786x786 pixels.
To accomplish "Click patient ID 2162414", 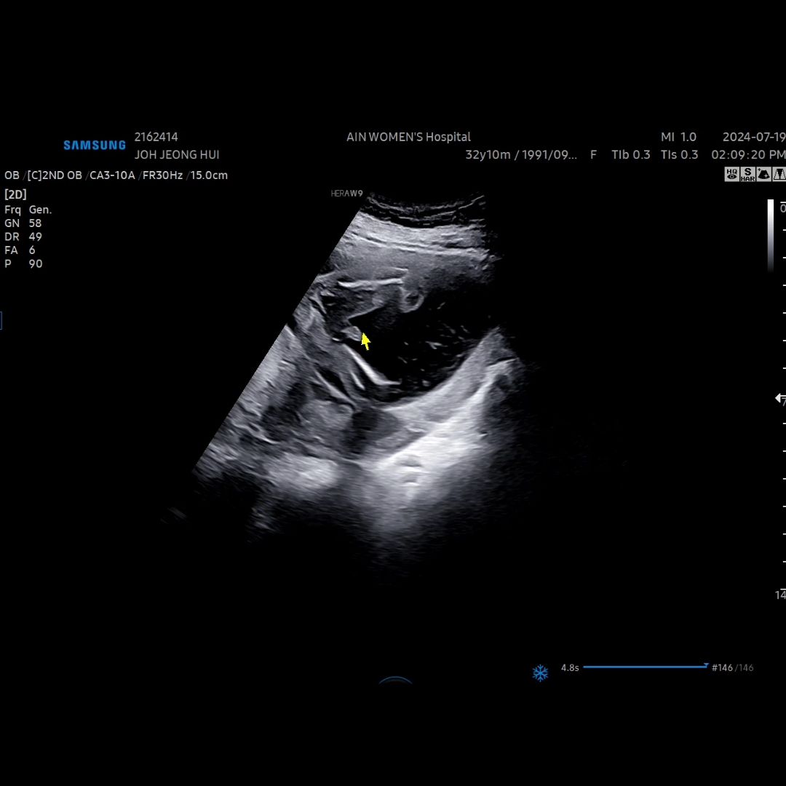I will point(156,137).
